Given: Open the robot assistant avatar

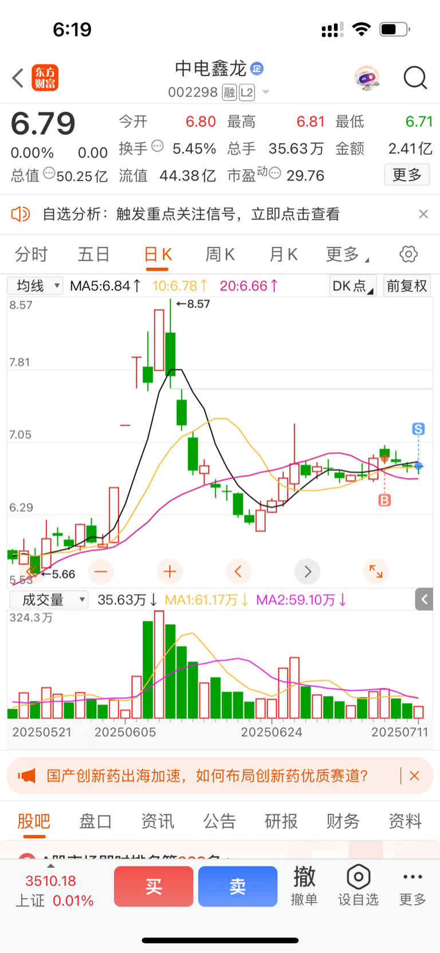Looking at the screenshot, I should pos(367,78).
